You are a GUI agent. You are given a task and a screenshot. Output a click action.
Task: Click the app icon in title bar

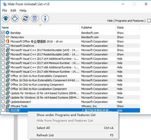[5, 4]
